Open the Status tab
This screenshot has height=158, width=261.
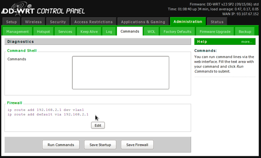click(217, 22)
